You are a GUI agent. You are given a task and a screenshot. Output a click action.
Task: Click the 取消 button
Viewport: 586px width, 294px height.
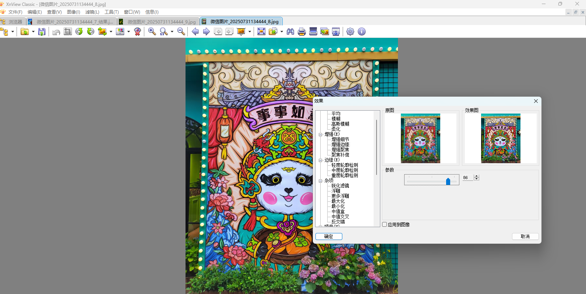(525, 237)
